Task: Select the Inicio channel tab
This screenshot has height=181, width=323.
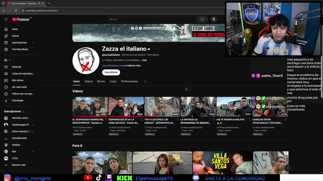Action: coord(76,81)
